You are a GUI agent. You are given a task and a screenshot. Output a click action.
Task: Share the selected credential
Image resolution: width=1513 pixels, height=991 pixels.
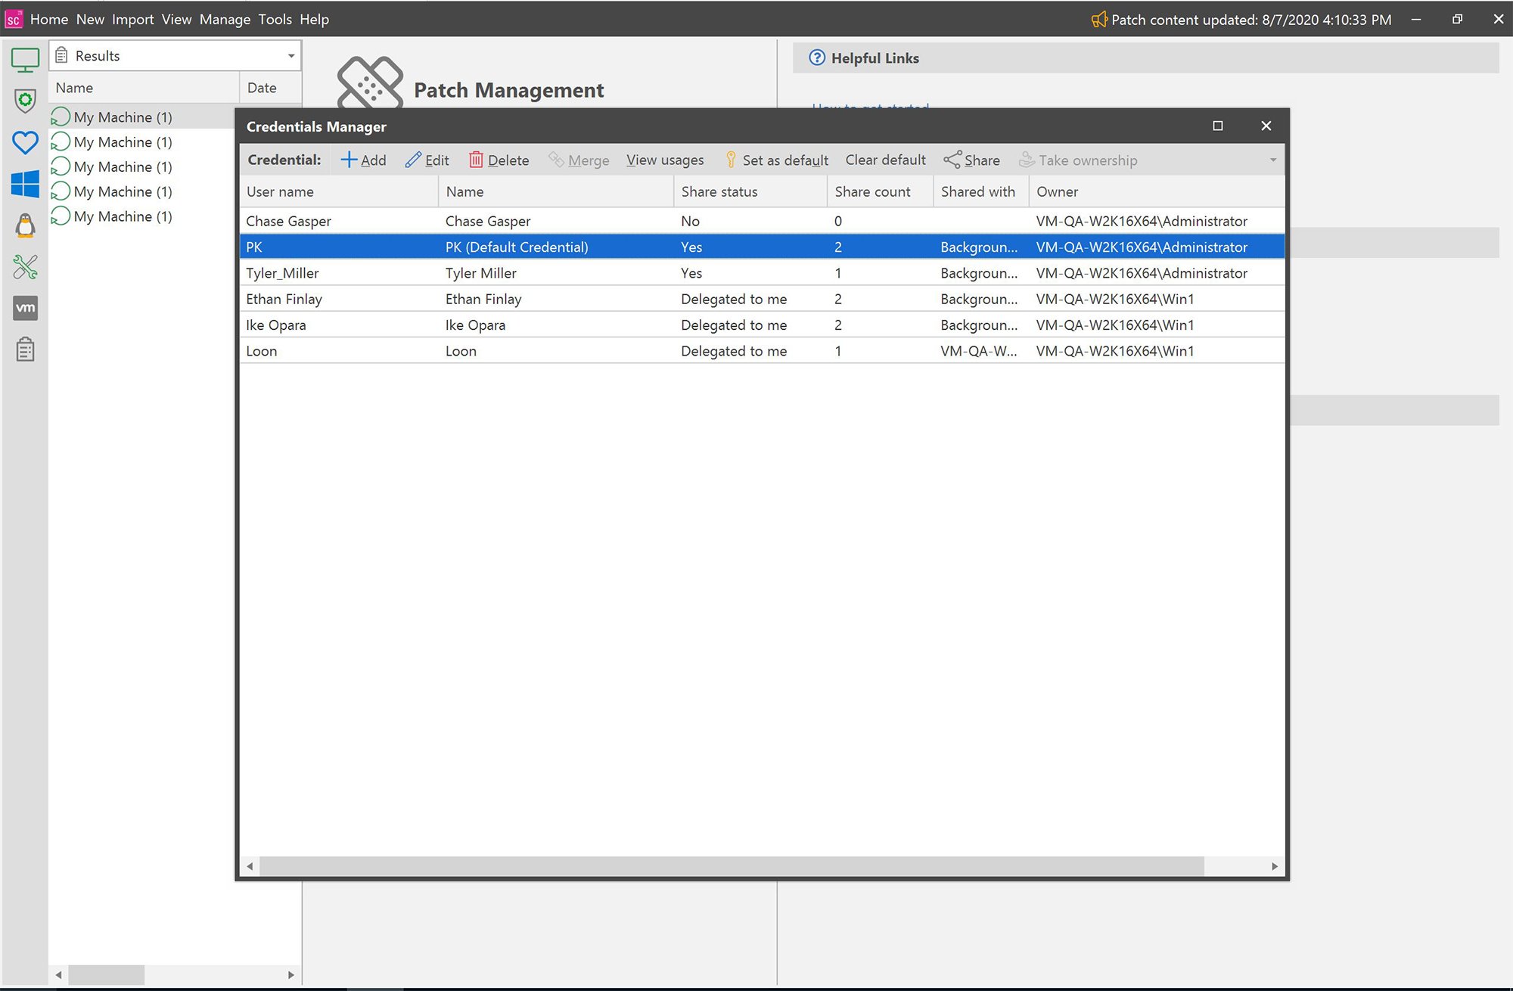click(973, 160)
